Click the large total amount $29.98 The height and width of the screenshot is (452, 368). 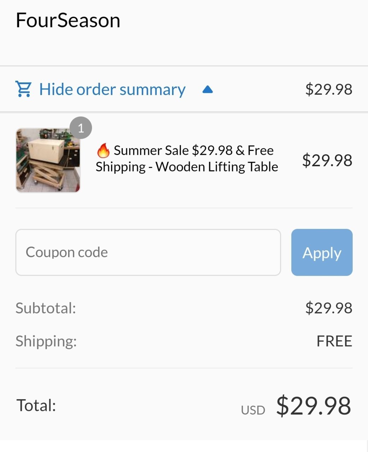tap(314, 406)
